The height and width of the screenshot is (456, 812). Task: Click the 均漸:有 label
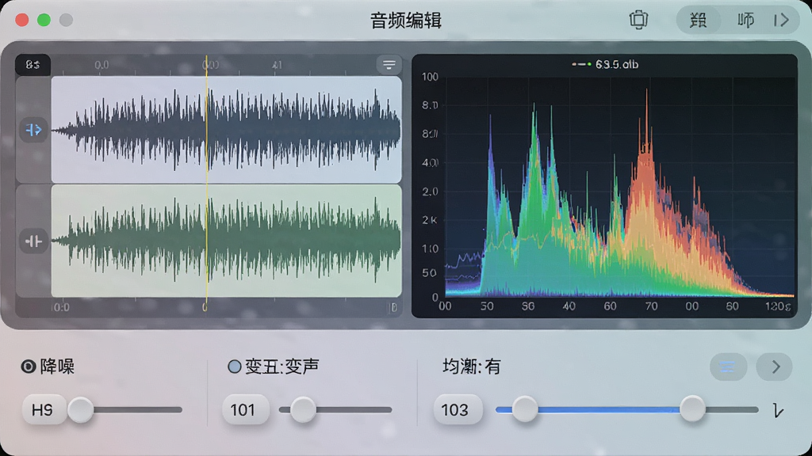471,367
